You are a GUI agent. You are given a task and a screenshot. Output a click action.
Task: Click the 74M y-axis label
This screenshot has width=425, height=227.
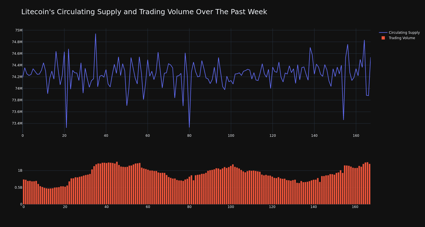click(19, 89)
